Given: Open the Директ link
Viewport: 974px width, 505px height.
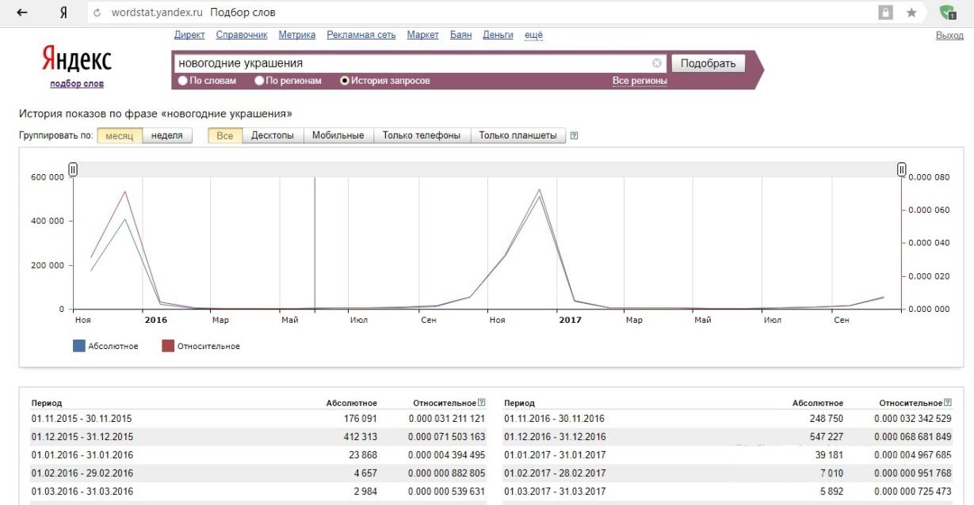Looking at the screenshot, I should [189, 35].
